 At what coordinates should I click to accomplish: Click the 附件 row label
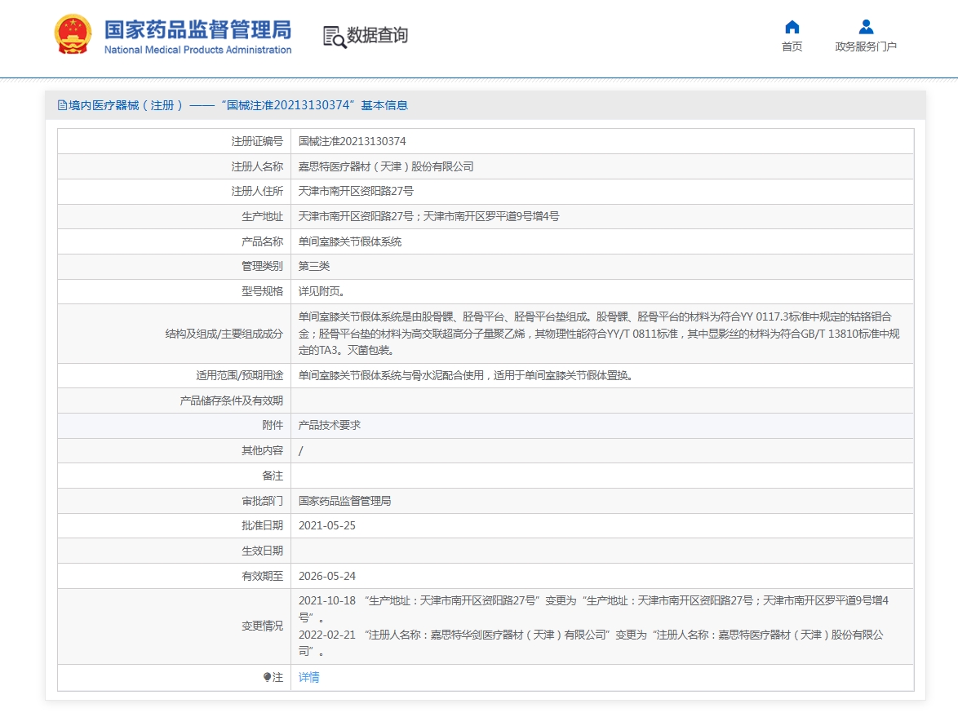click(x=273, y=425)
